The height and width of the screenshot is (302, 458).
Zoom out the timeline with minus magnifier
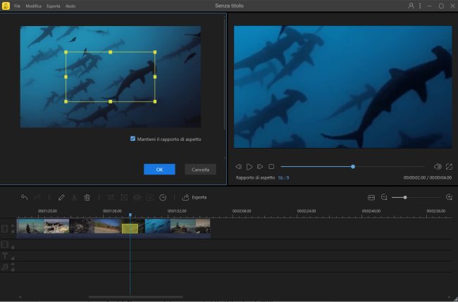pyautogui.click(x=384, y=198)
